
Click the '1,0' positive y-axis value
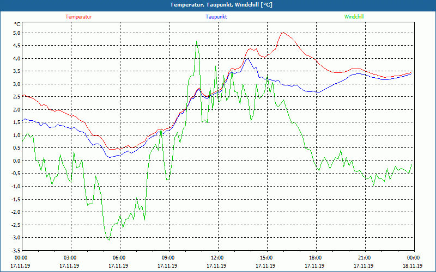pyautogui.click(x=17, y=135)
